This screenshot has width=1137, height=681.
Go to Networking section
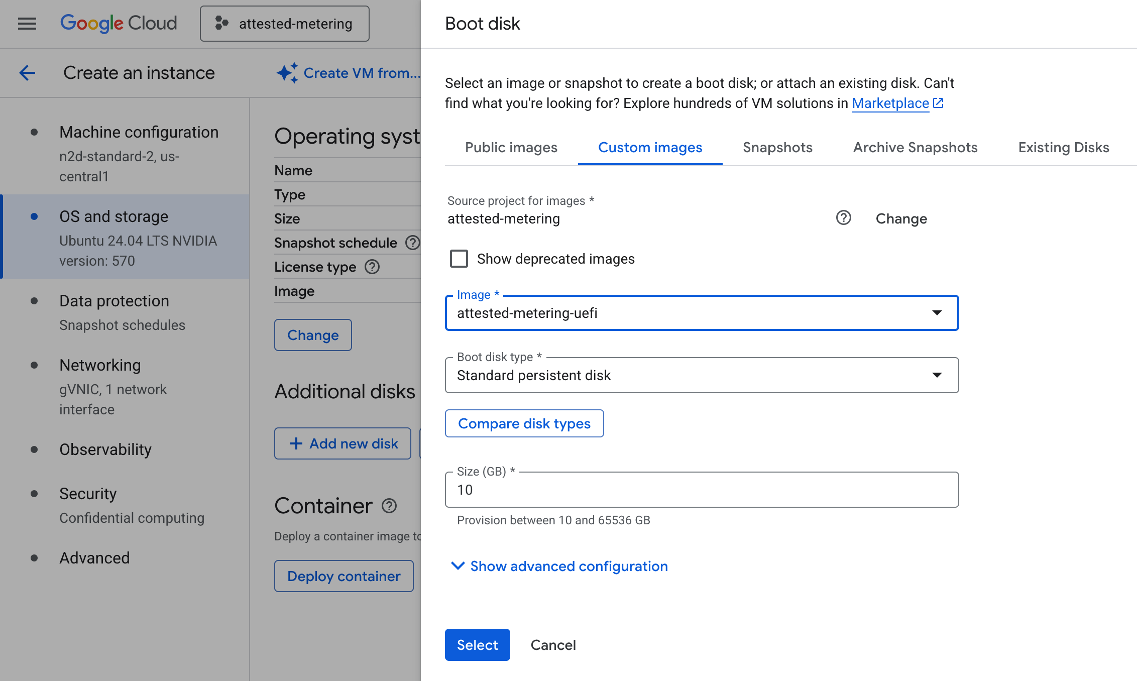(x=126, y=386)
